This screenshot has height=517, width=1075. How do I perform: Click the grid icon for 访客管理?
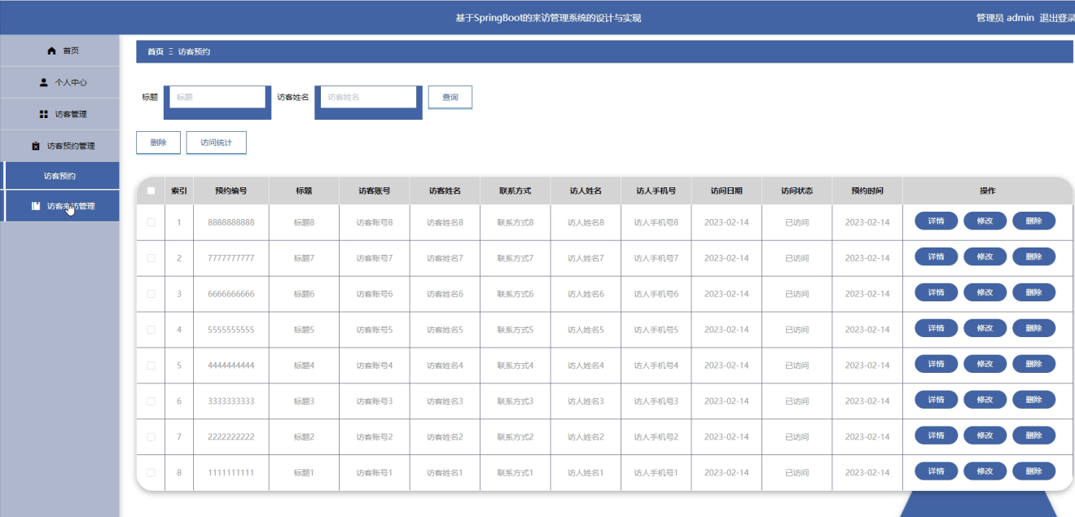tap(45, 114)
